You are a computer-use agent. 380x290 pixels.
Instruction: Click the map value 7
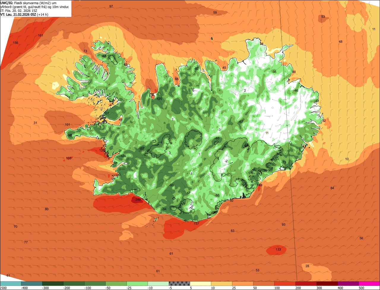172,119
